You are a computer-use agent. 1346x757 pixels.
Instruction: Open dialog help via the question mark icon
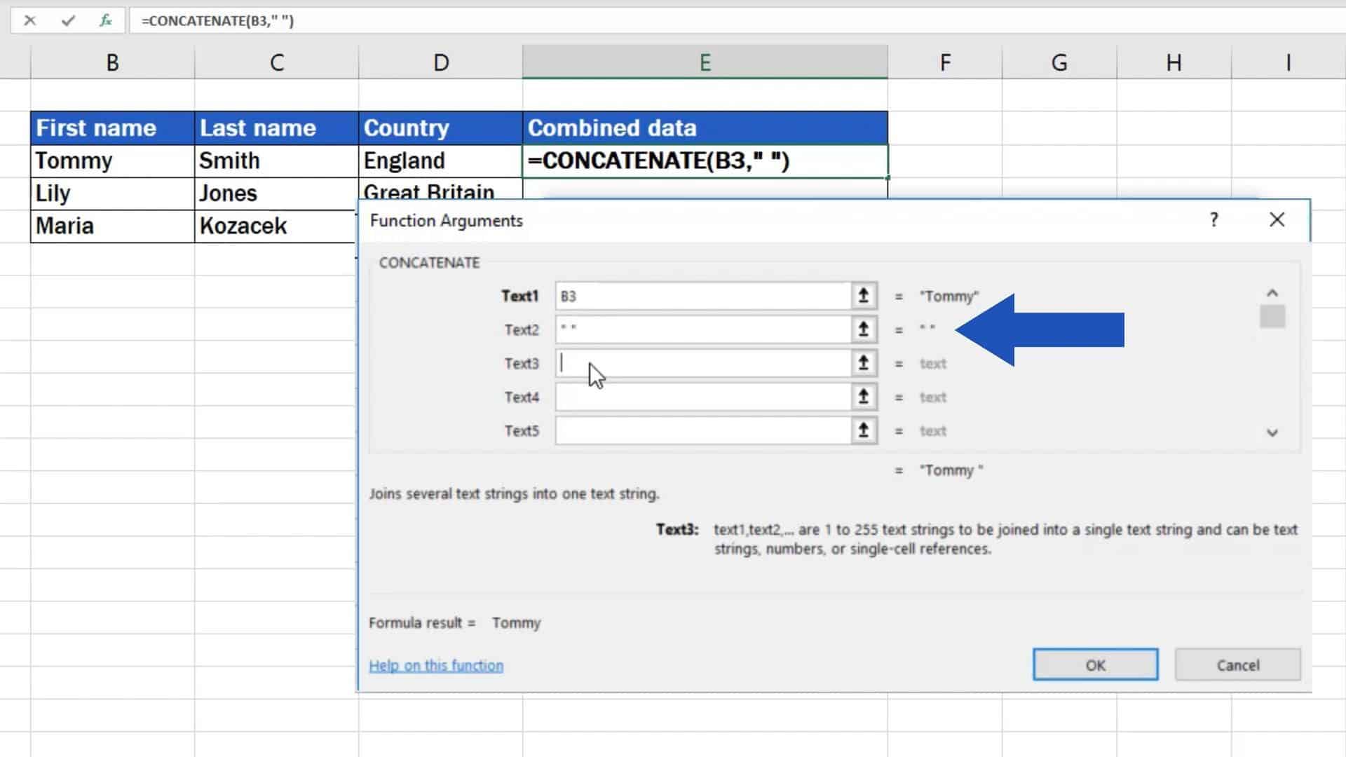pyautogui.click(x=1214, y=219)
